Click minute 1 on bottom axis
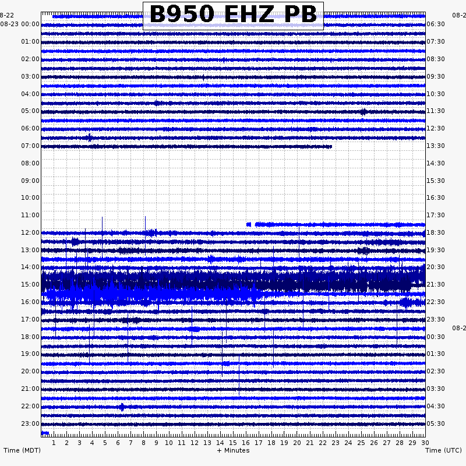Image resolution: width=466 pixels, height=466 pixels. coord(54,443)
